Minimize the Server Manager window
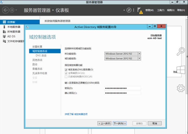Viewport: 188px width, 134px height. [172, 2]
